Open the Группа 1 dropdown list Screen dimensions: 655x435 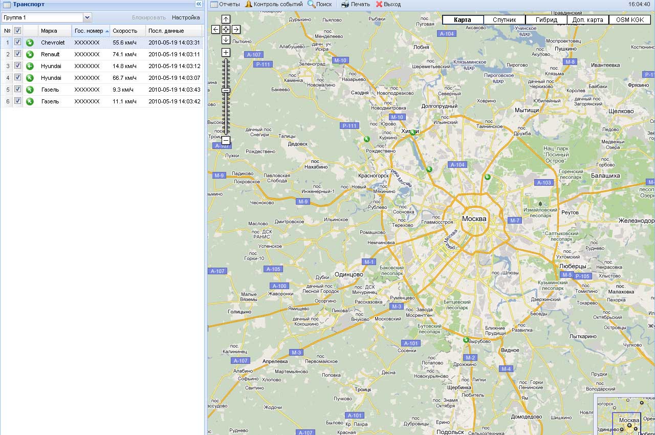pos(87,17)
